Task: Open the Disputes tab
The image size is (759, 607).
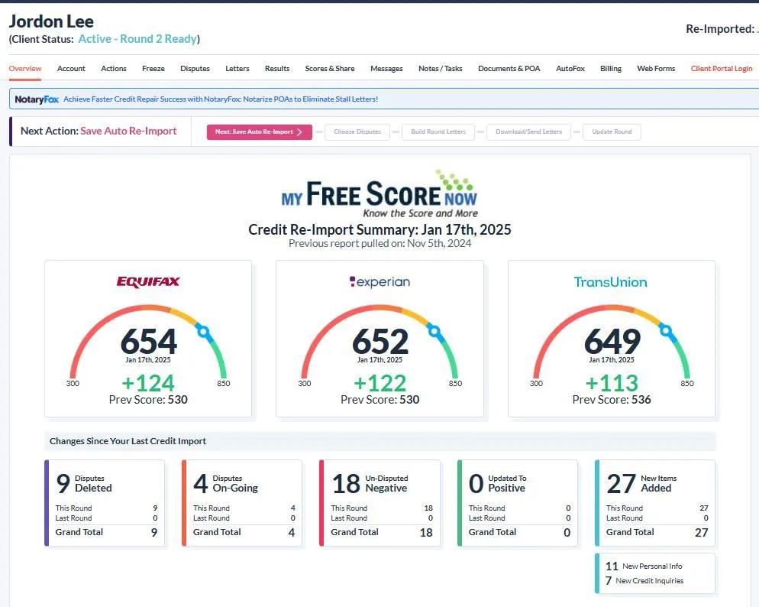Action: (195, 68)
